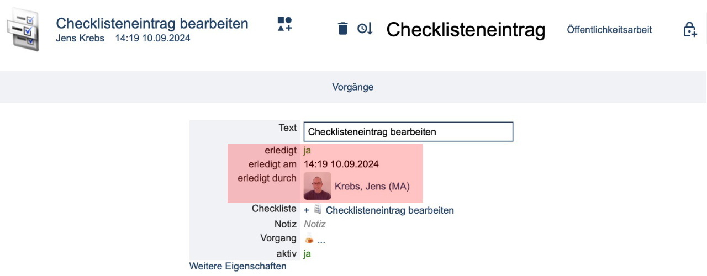Open the Krebs, Jens (MA) link
707x276 pixels.
click(372, 186)
